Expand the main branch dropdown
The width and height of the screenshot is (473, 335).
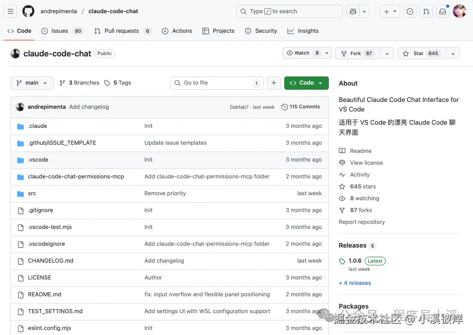click(x=32, y=83)
